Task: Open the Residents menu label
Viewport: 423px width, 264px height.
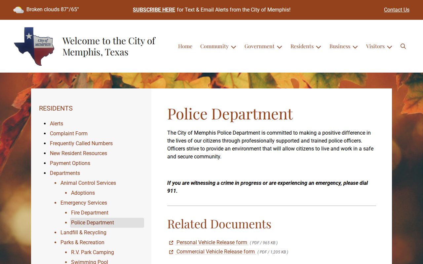Action: coord(302,46)
